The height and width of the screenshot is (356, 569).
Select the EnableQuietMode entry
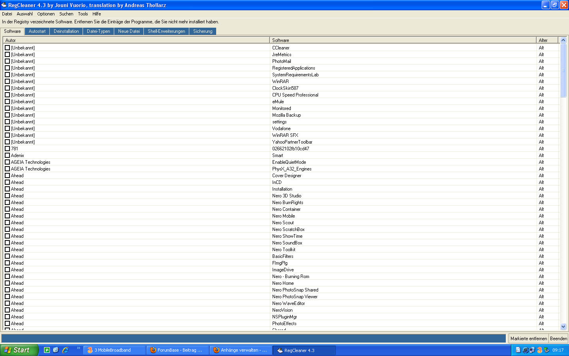tap(289, 162)
